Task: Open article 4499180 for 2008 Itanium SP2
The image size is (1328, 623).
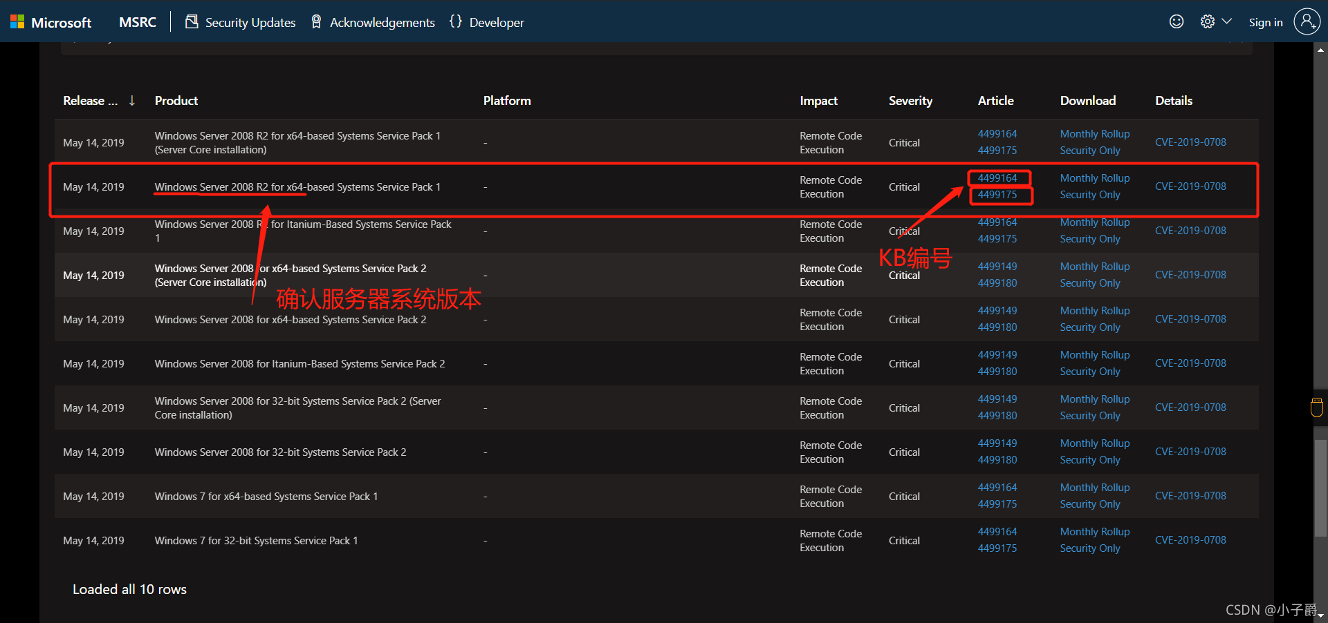Action: [997, 372]
